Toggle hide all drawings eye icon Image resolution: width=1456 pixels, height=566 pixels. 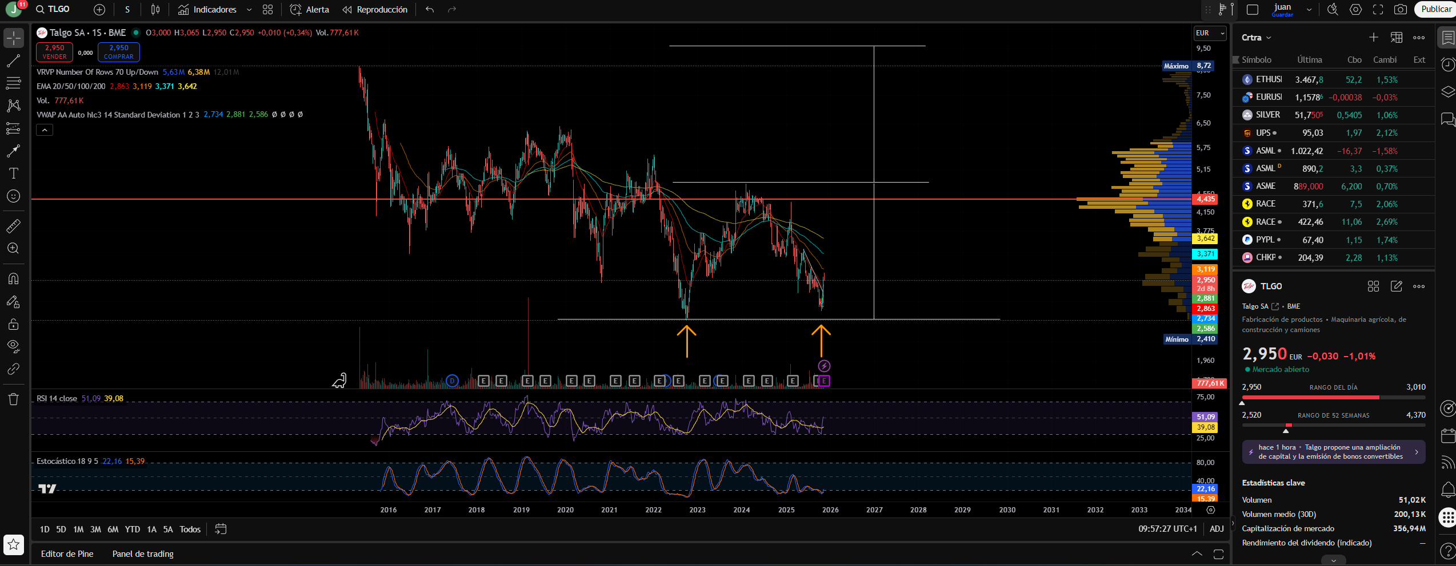13,346
